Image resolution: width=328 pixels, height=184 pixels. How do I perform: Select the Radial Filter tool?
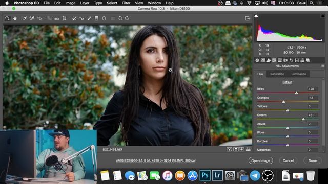104,18
